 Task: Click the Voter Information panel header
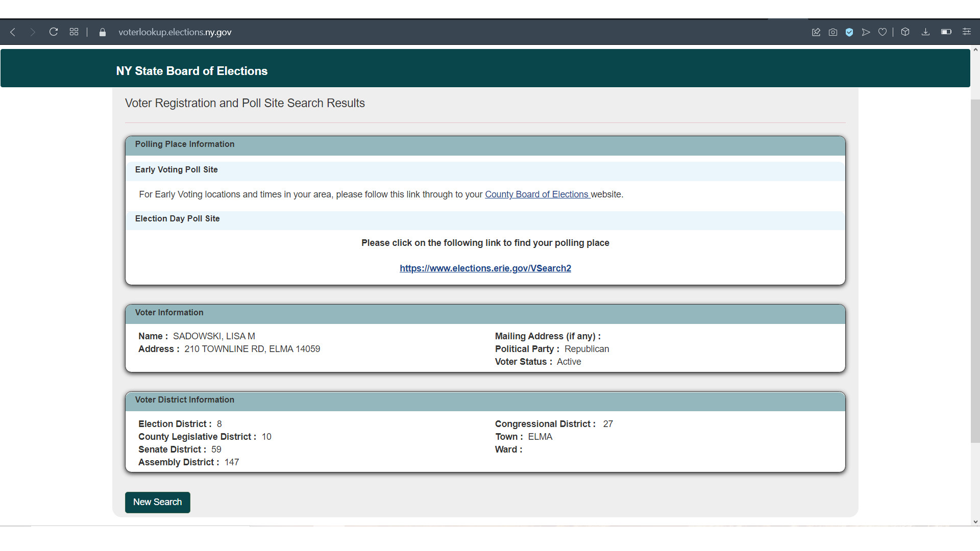pyautogui.click(x=485, y=313)
